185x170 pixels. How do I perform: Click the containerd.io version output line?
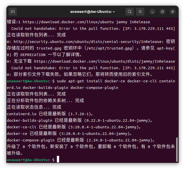pyautogui.click(x=51, y=114)
